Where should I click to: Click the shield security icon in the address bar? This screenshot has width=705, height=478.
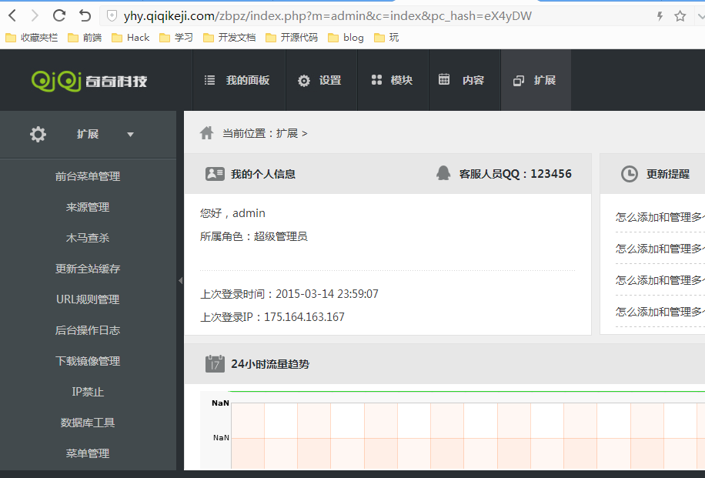[x=112, y=16]
